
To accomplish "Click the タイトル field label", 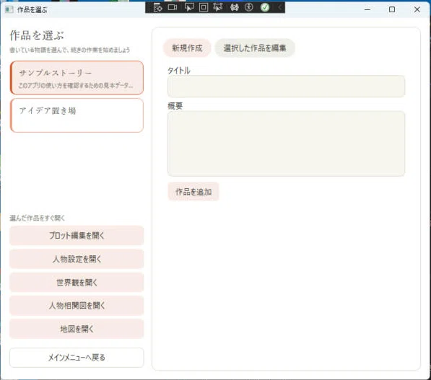I will [x=179, y=71].
